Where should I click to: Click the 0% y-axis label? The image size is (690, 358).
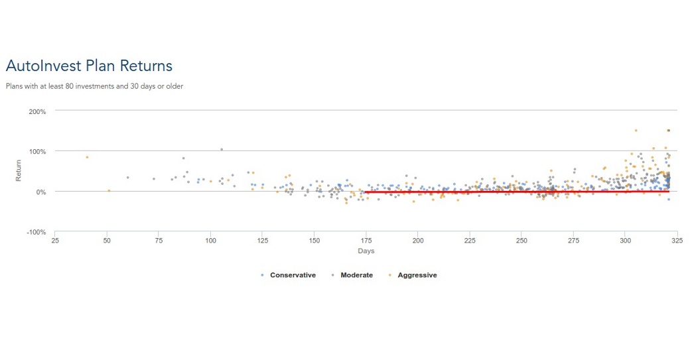coord(40,192)
